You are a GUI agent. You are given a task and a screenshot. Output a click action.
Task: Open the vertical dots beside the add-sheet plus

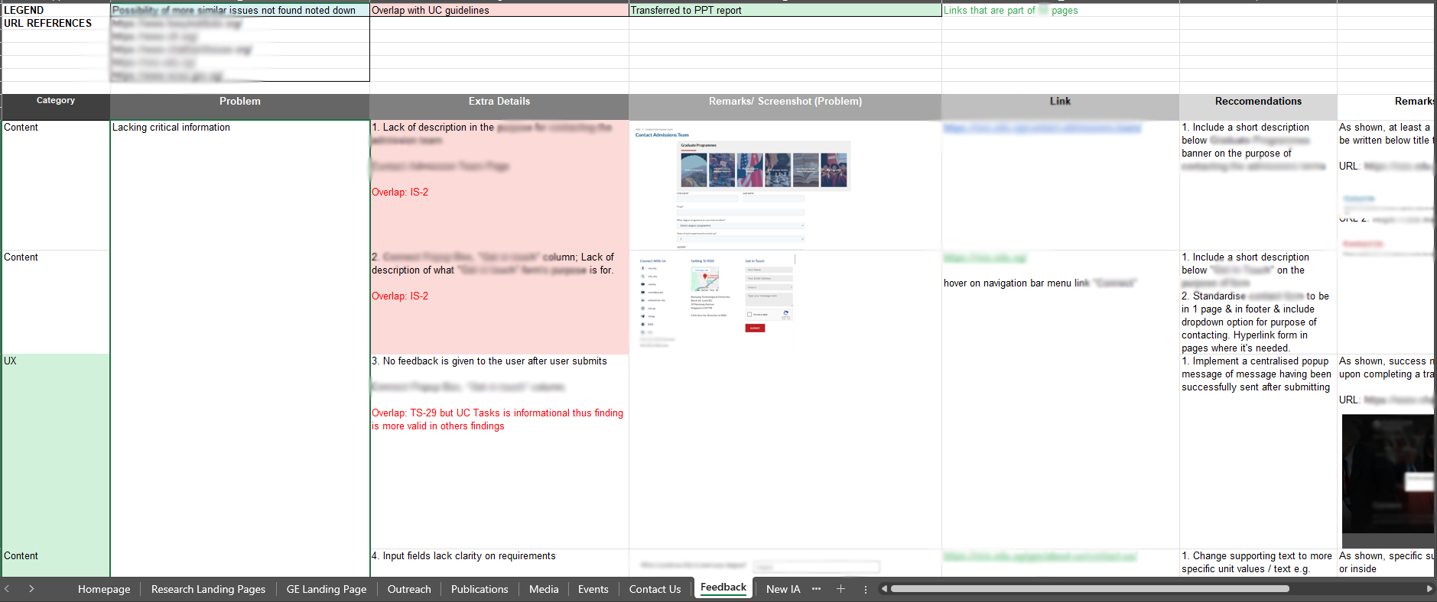point(866,589)
